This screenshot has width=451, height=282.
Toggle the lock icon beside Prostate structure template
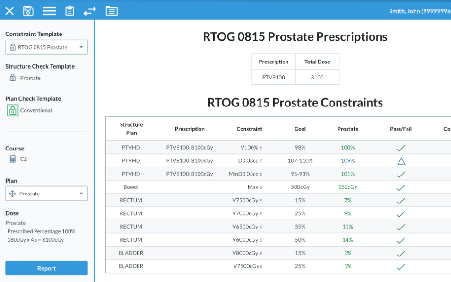13,78
